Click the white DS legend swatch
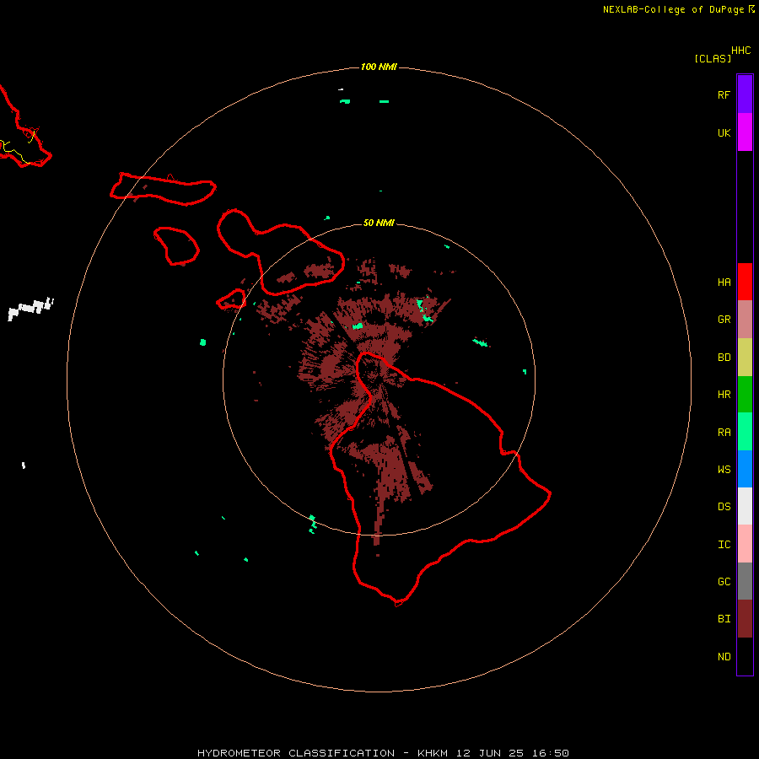 pyautogui.click(x=745, y=506)
